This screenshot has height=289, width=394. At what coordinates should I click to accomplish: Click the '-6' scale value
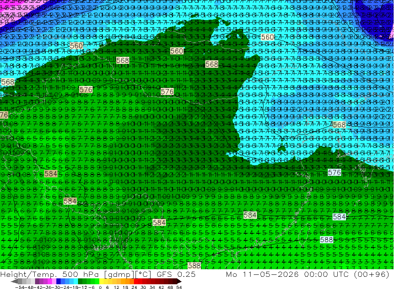coord(91,287)
